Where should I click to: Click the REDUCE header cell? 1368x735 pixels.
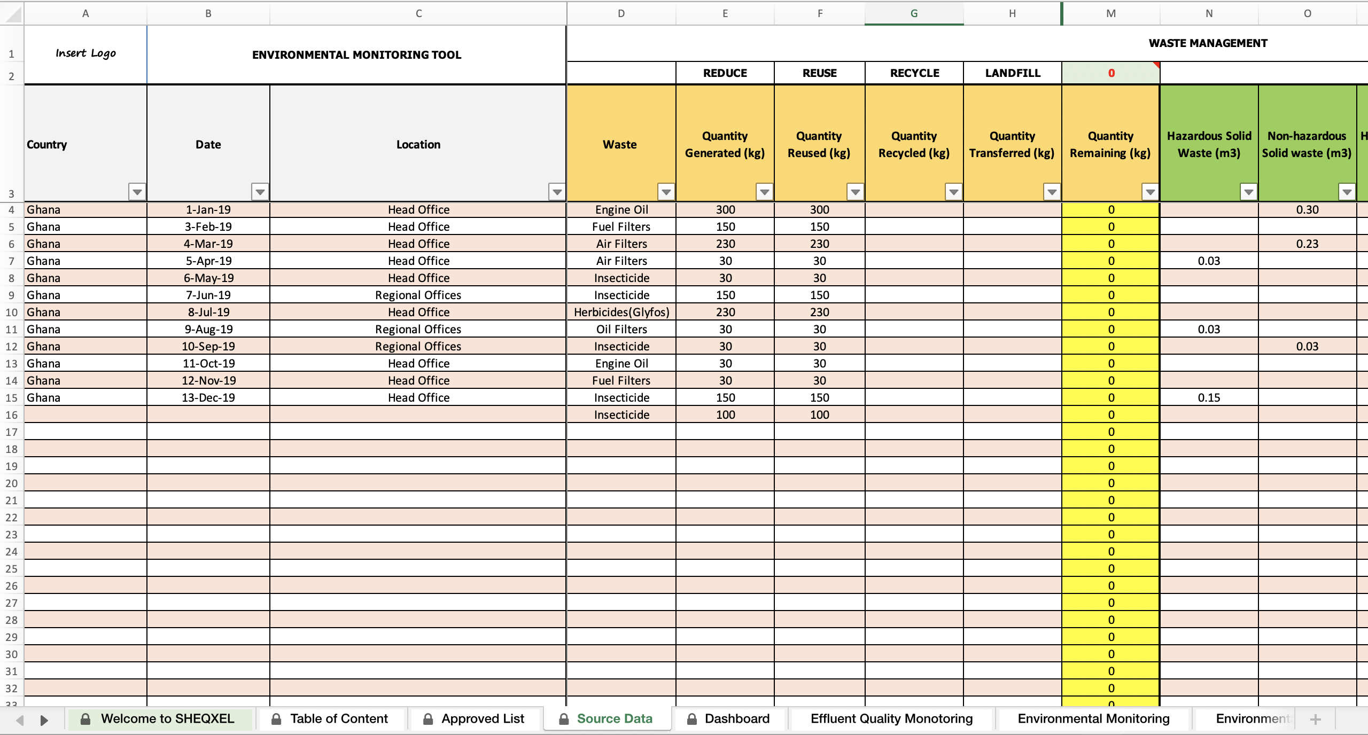coord(725,73)
